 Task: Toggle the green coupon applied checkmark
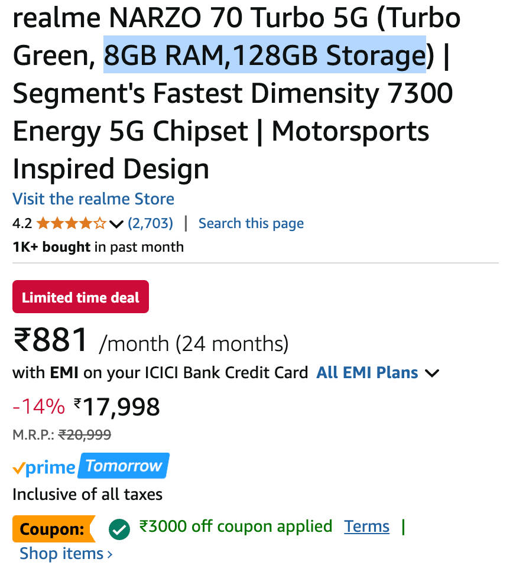[119, 528]
